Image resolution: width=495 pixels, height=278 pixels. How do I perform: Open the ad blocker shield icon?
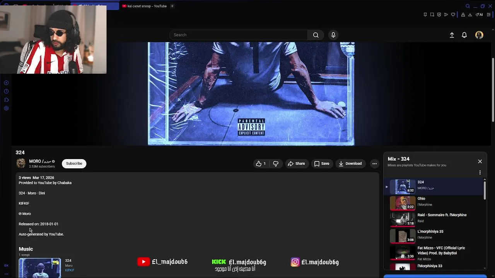click(439, 15)
